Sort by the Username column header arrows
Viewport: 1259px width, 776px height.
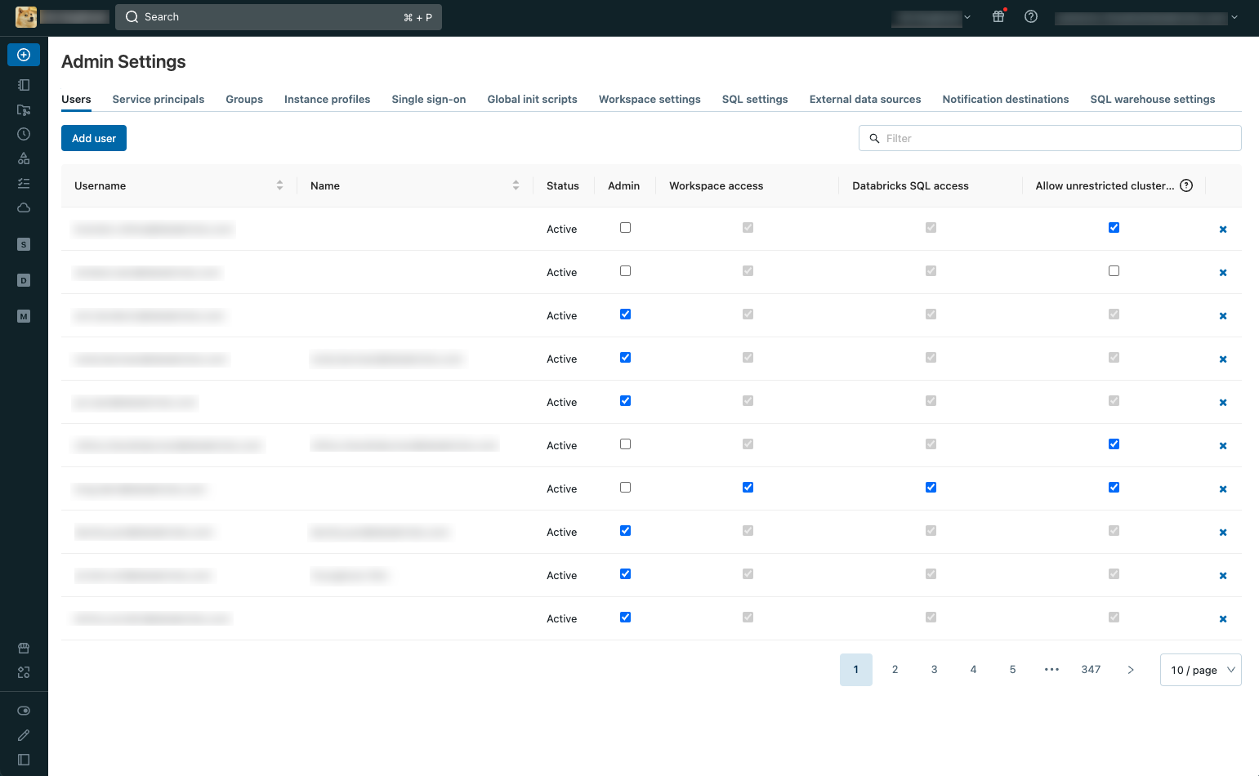pyautogui.click(x=279, y=185)
